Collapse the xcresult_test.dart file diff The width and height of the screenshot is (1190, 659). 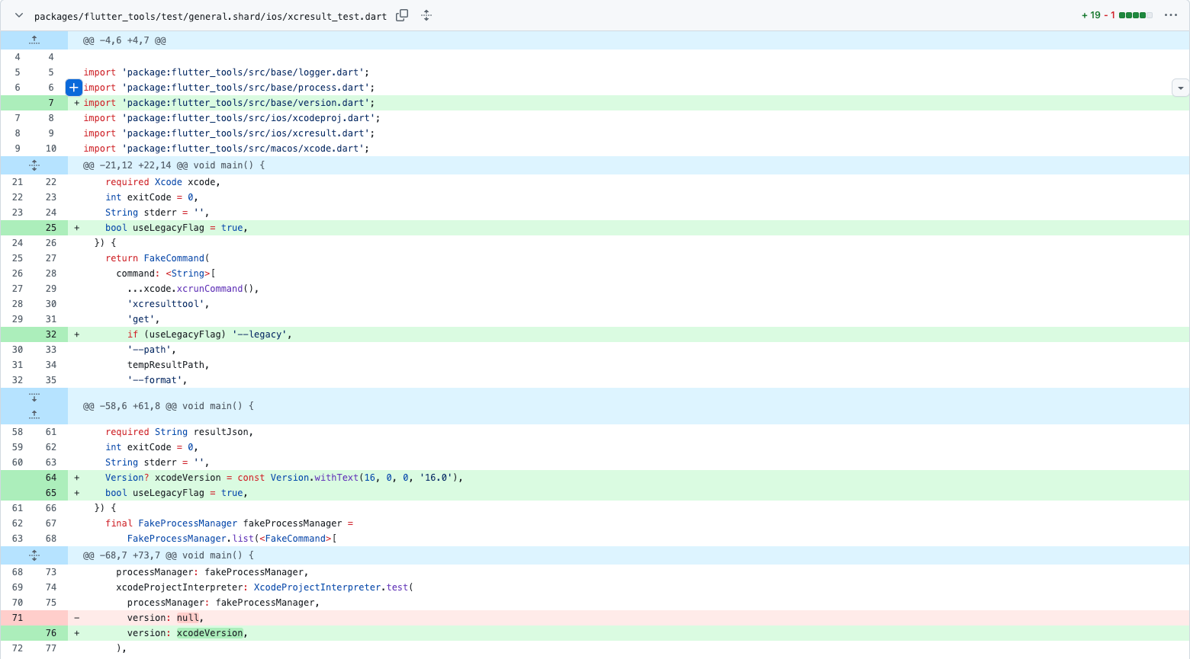19,15
